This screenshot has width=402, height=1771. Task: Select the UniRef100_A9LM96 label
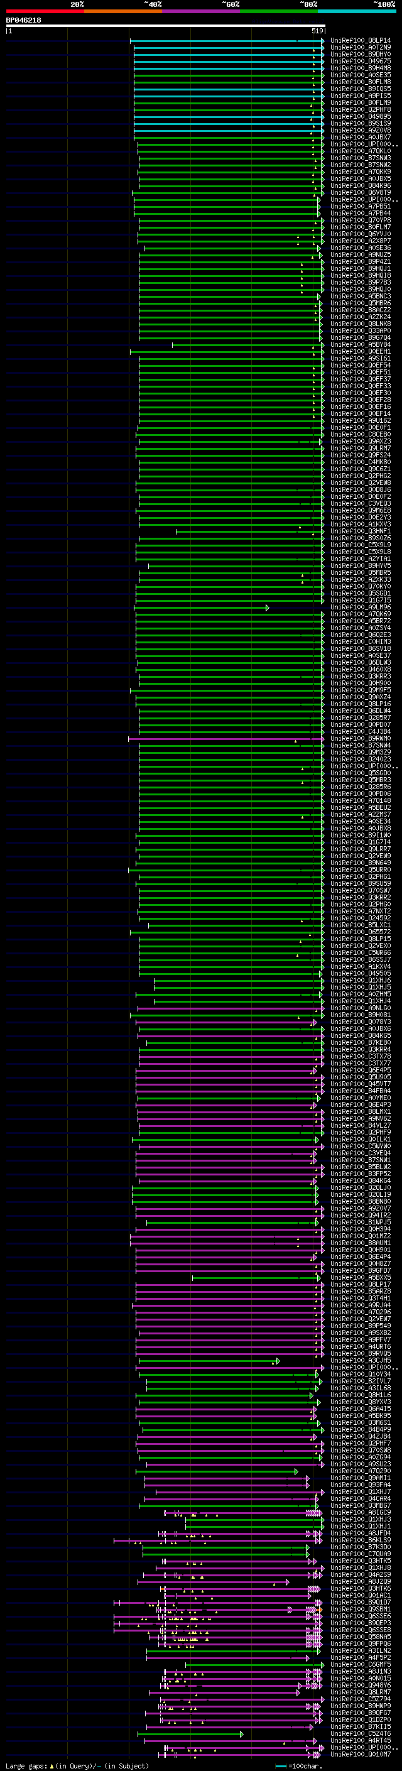point(361,608)
